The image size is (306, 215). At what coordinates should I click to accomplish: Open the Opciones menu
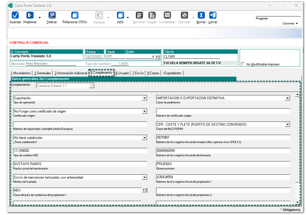coord(290,23)
